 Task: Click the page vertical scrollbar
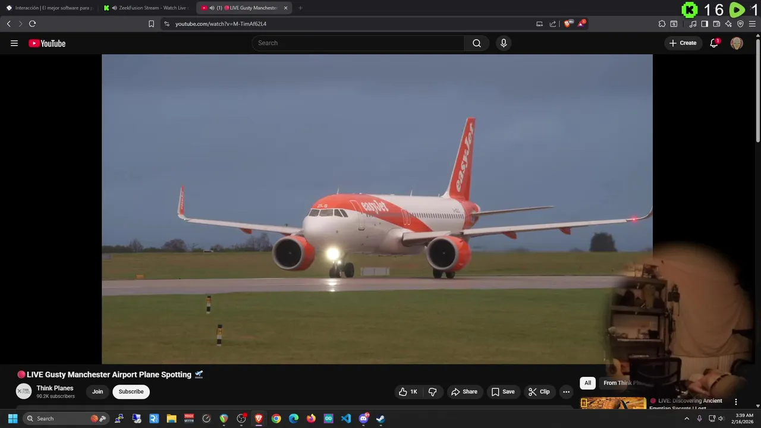[x=757, y=89]
